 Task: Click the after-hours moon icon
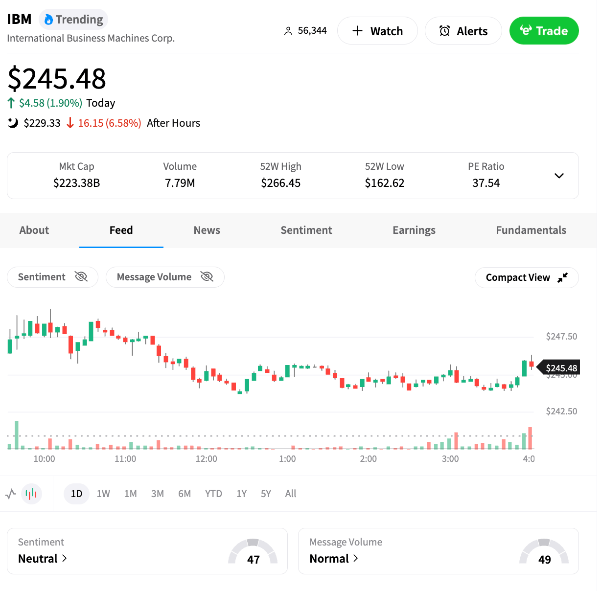pos(13,123)
